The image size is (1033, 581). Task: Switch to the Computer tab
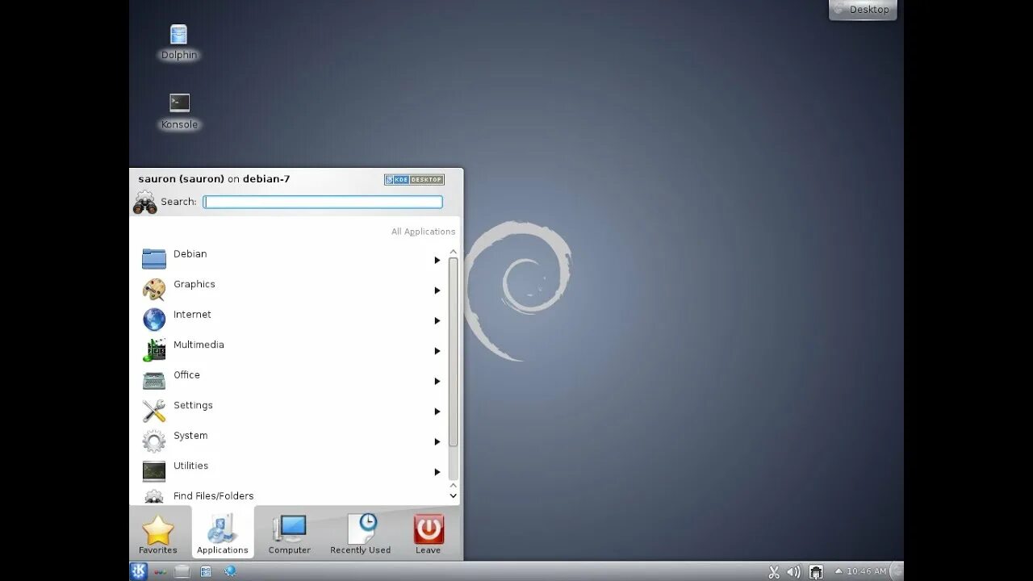point(289,533)
